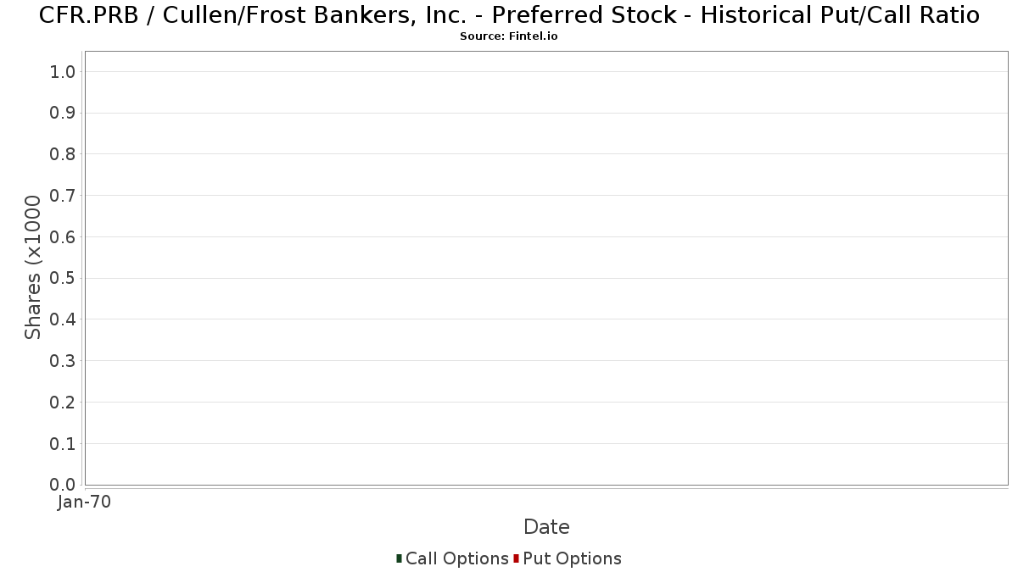Click the green Call Options legend swatch
Screen dimensions: 1018x572
pyautogui.click(x=399, y=558)
